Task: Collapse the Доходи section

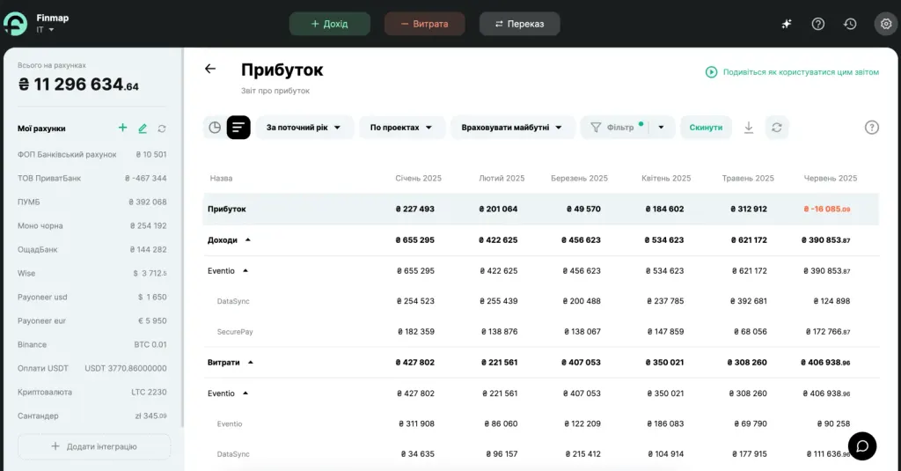Action: point(247,239)
